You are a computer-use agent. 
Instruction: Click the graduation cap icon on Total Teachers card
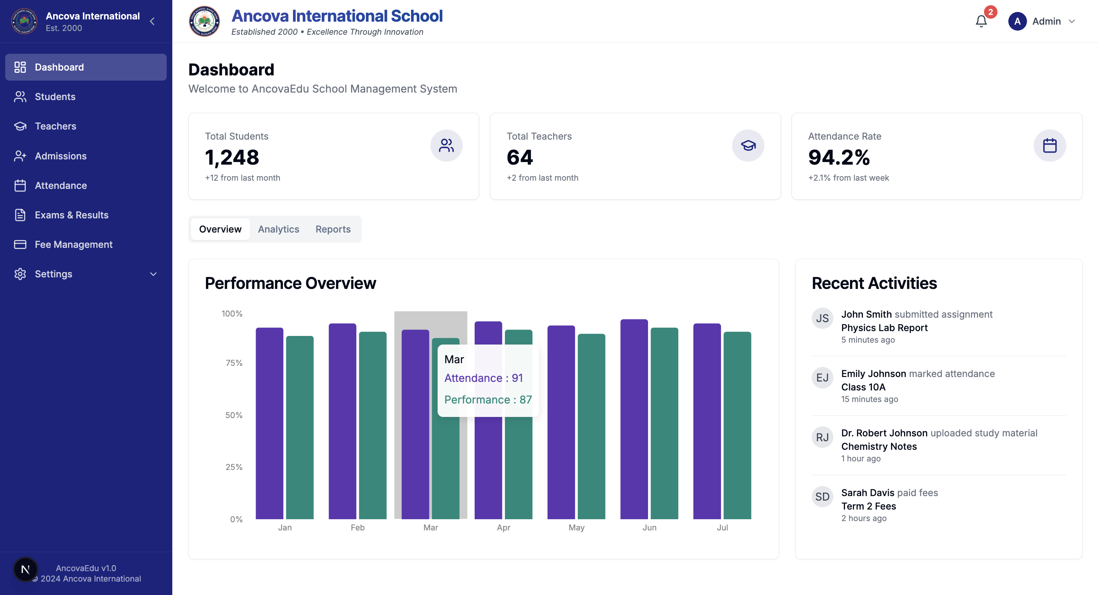tap(748, 145)
